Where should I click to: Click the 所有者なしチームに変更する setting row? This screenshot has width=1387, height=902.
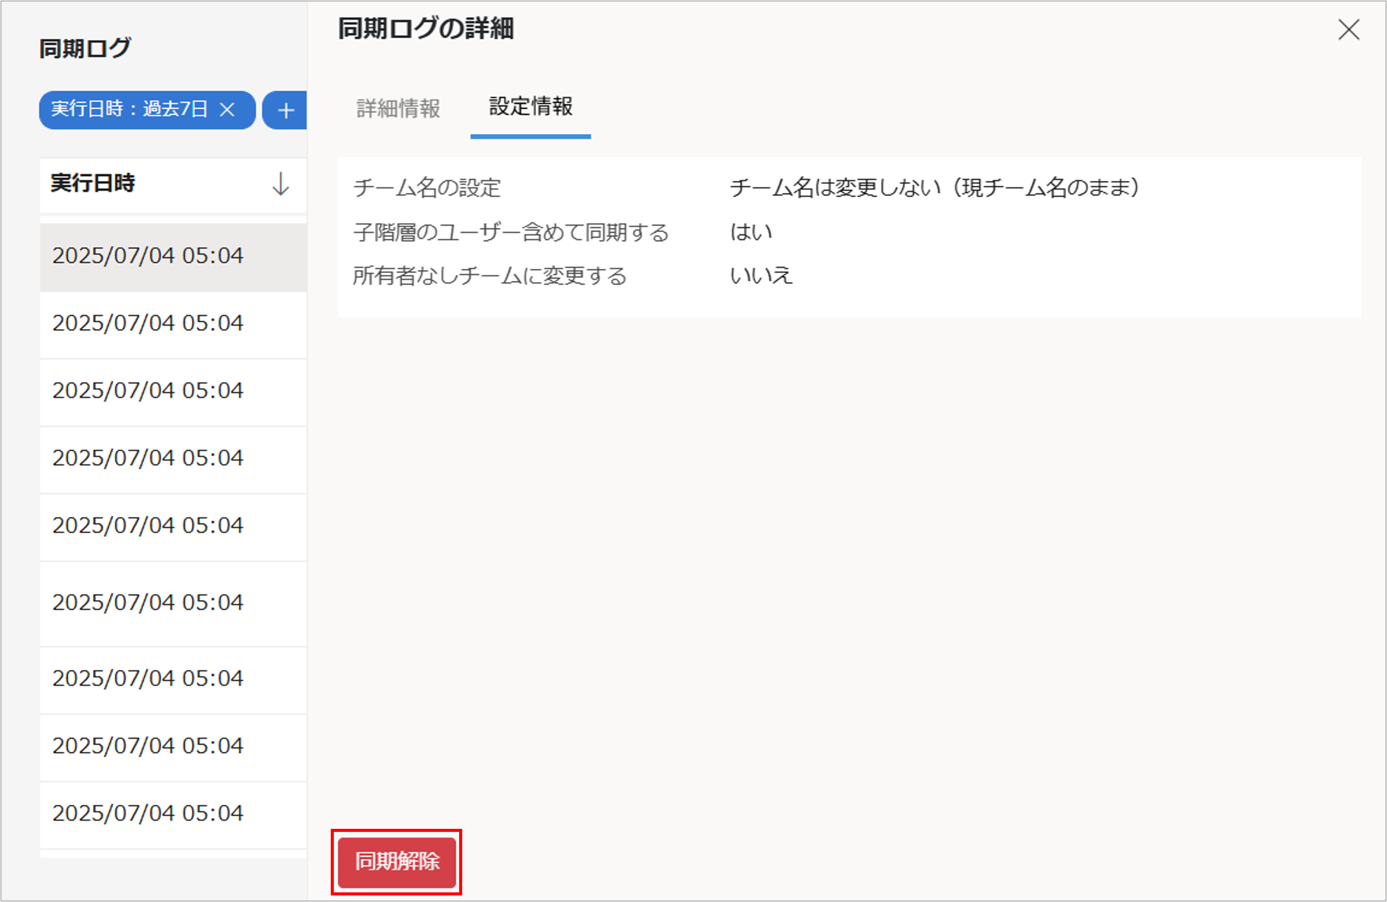coord(489,276)
